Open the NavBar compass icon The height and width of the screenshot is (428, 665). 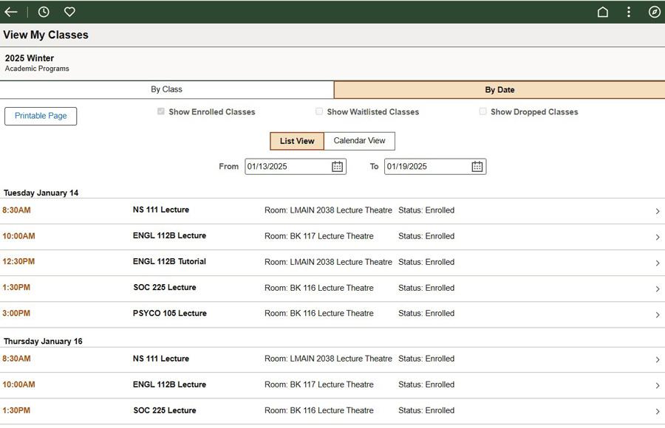click(x=652, y=12)
